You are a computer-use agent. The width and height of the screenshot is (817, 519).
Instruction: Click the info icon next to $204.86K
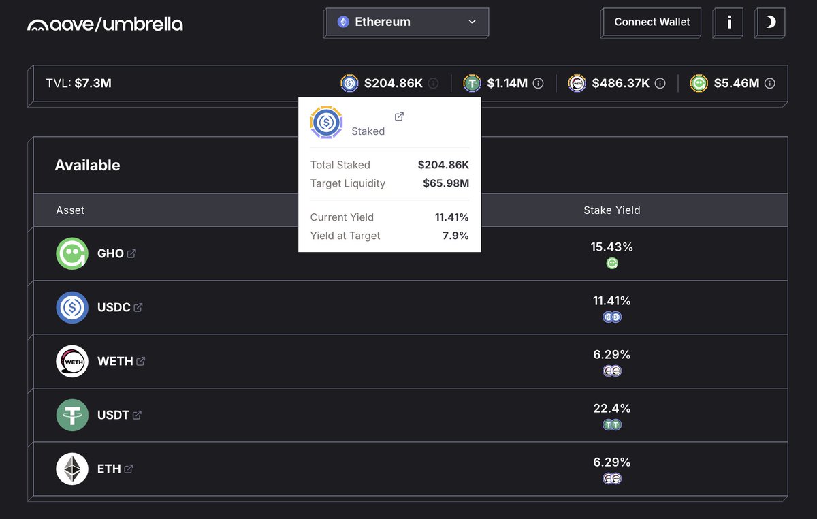434,83
